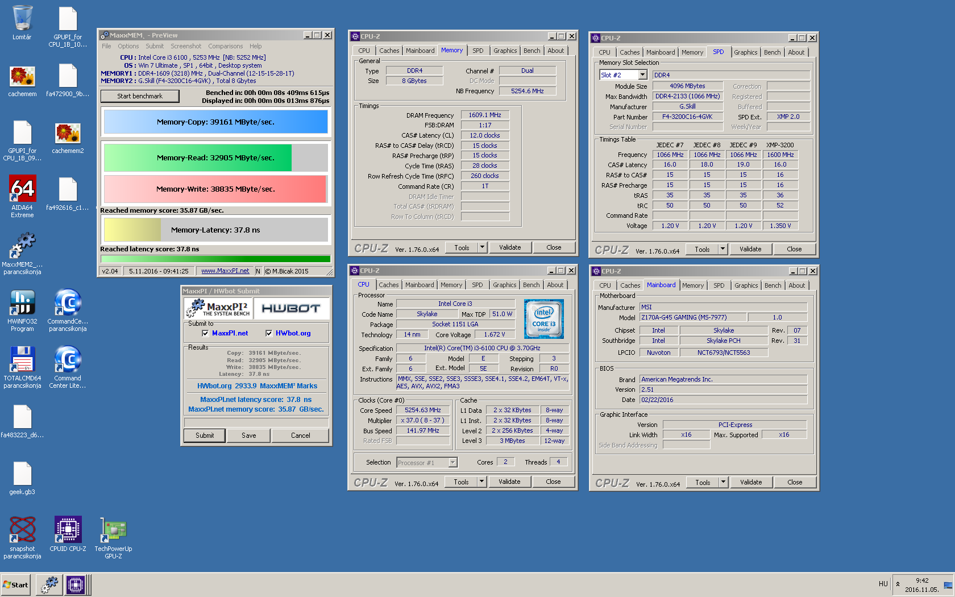
Task: Click Close in SPD CPU-Z window
Action: [794, 249]
